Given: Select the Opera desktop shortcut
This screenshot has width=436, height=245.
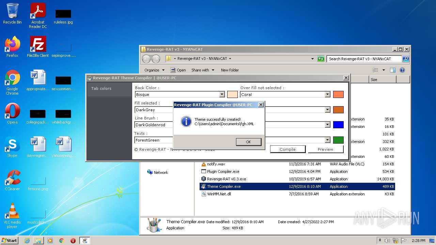Looking at the screenshot, I should (x=12, y=114).
